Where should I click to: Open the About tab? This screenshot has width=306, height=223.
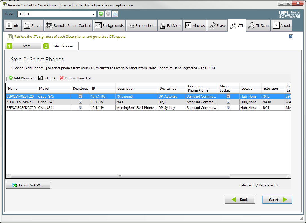pos(281,25)
